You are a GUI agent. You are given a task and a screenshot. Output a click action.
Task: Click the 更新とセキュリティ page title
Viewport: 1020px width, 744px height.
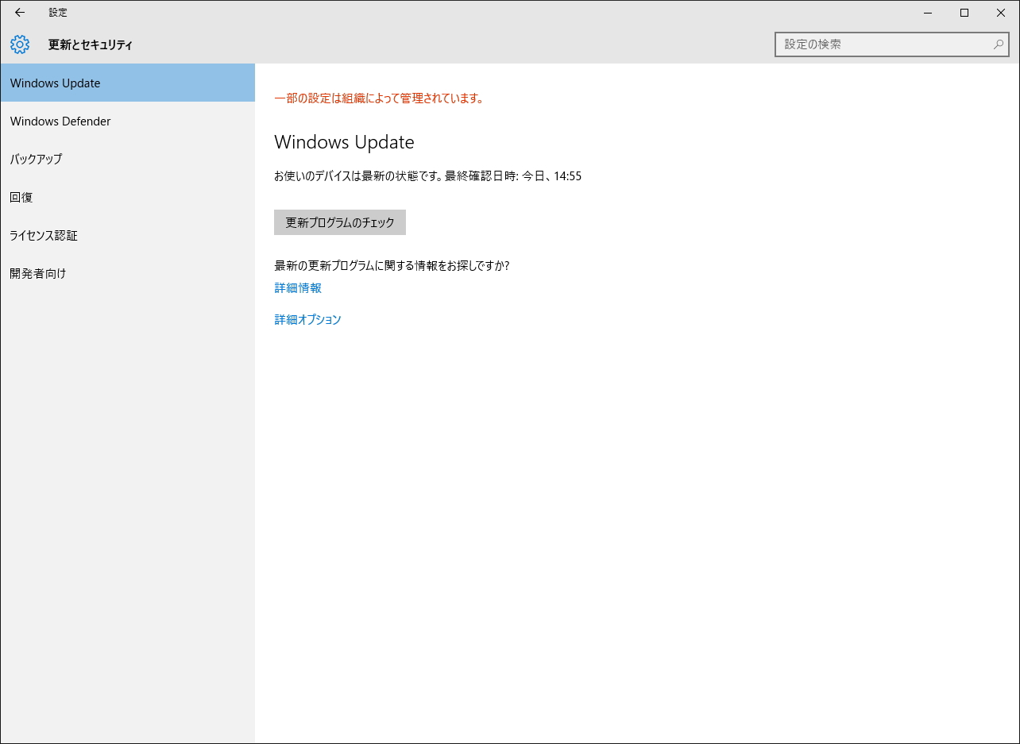tap(91, 44)
